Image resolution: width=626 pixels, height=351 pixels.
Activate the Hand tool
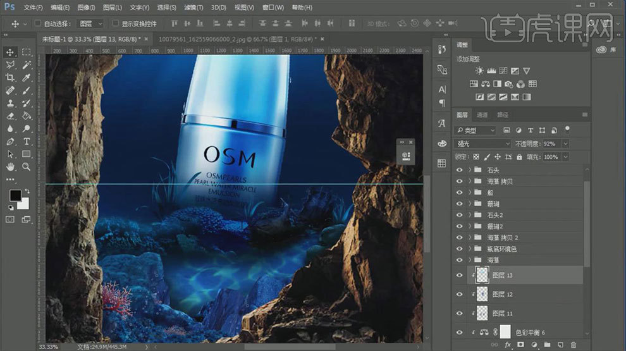coord(10,167)
